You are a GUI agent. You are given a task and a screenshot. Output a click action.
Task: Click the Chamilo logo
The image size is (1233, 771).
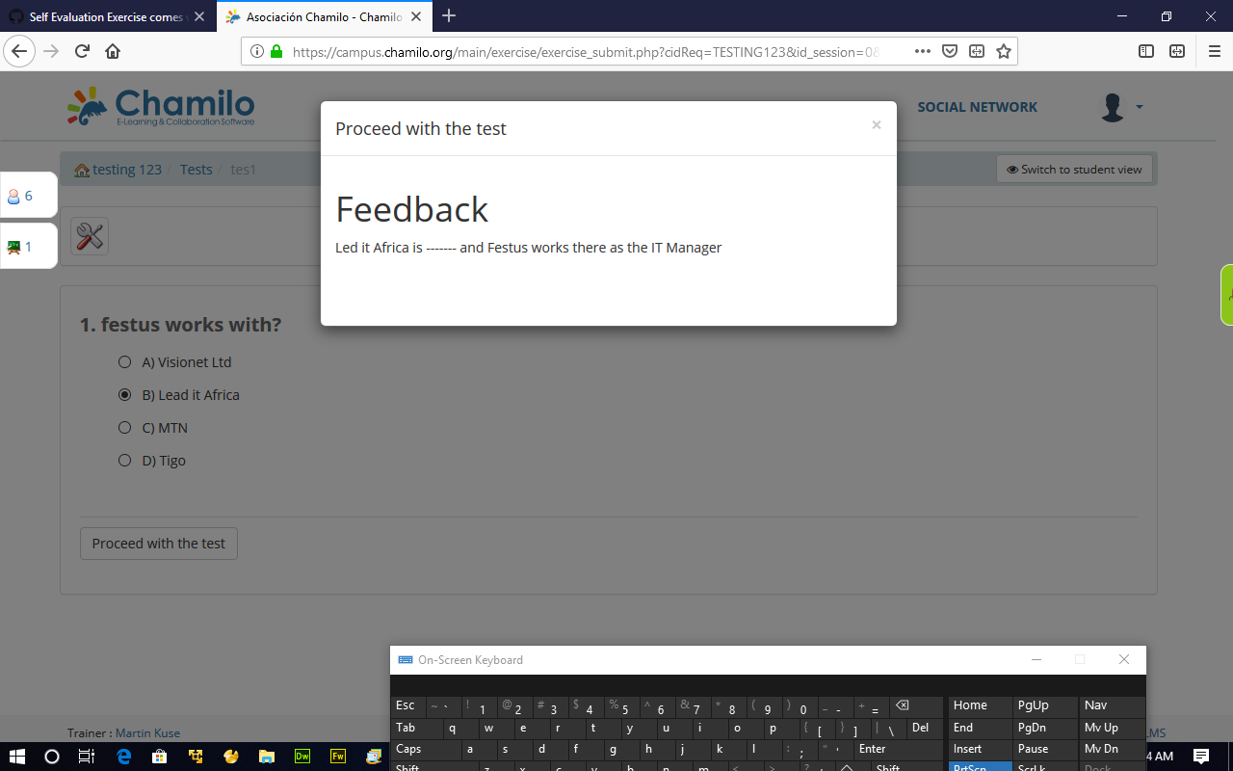tap(160, 106)
